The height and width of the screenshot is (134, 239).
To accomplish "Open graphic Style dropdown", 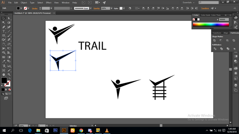I will click(x=124, y=8).
